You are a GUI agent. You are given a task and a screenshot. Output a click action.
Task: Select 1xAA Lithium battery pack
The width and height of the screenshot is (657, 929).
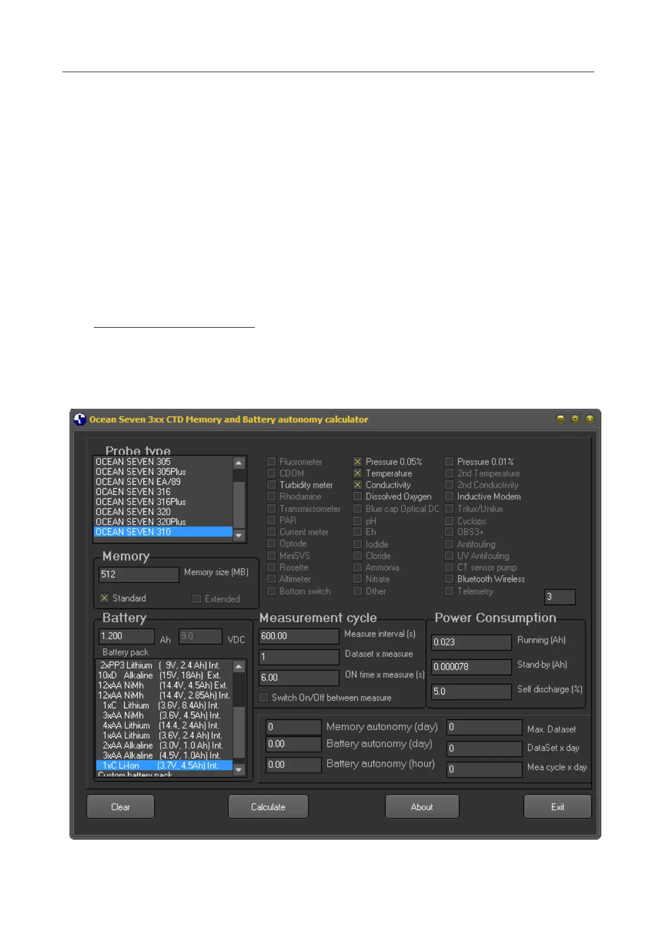[x=164, y=735]
